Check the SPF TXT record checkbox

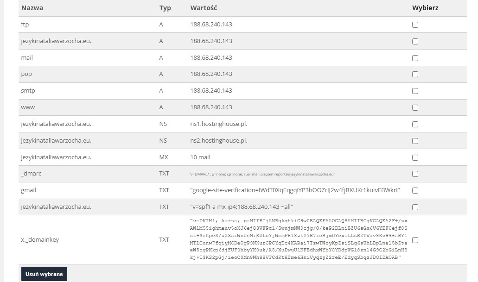point(415,207)
